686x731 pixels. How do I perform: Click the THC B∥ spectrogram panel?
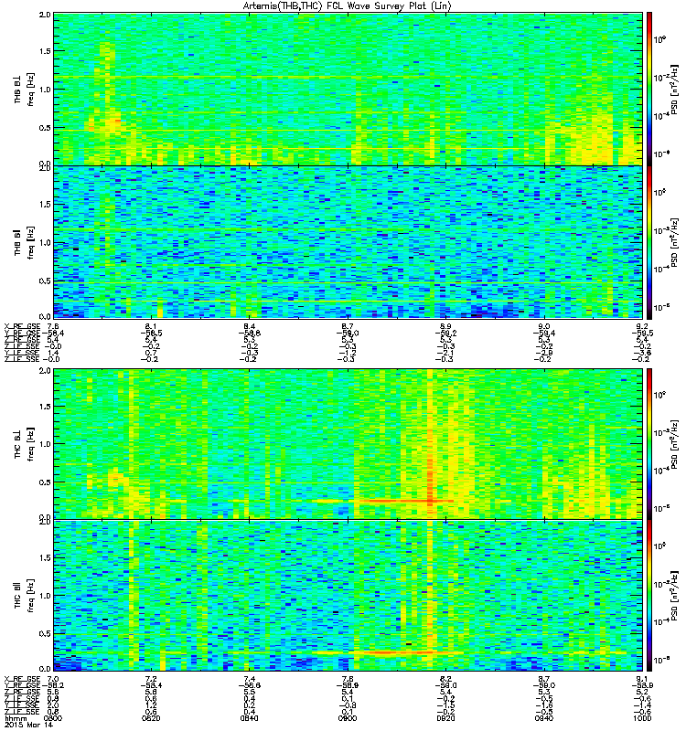[x=348, y=596]
